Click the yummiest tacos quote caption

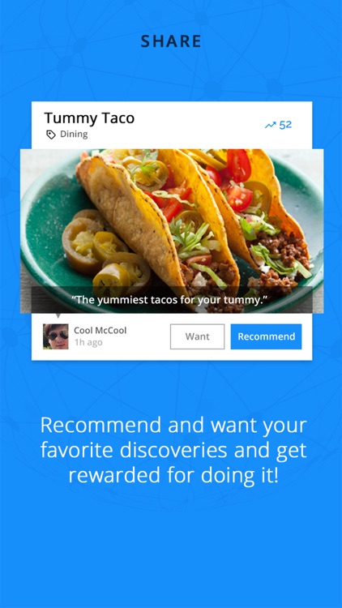172,300
